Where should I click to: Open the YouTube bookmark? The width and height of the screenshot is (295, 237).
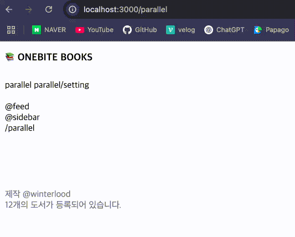click(95, 30)
